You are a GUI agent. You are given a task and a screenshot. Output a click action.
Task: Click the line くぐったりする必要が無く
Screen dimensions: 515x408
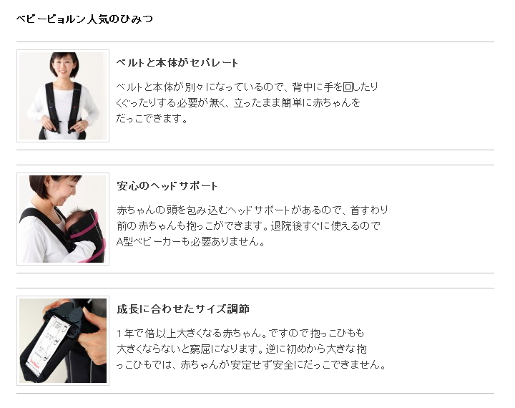tap(238, 103)
